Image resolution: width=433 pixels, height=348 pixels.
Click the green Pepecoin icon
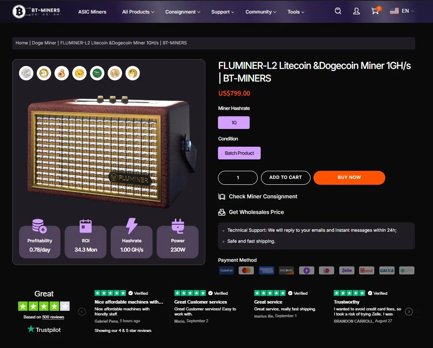[97, 73]
